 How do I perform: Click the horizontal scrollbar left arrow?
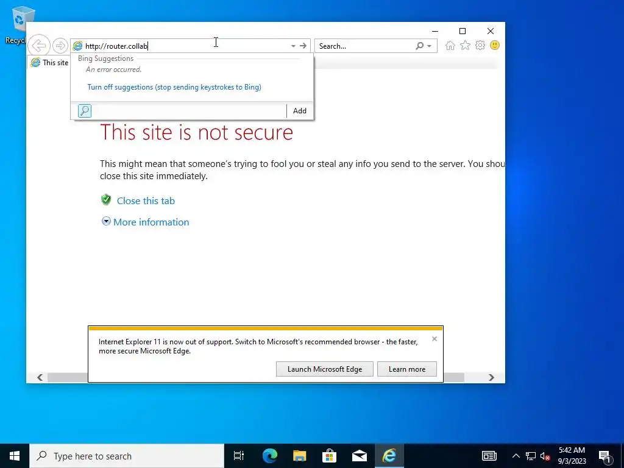(40, 377)
